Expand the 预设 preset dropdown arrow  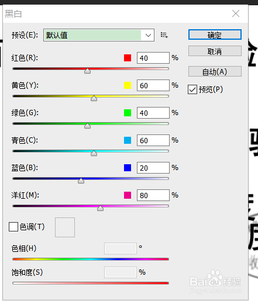(148, 35)
